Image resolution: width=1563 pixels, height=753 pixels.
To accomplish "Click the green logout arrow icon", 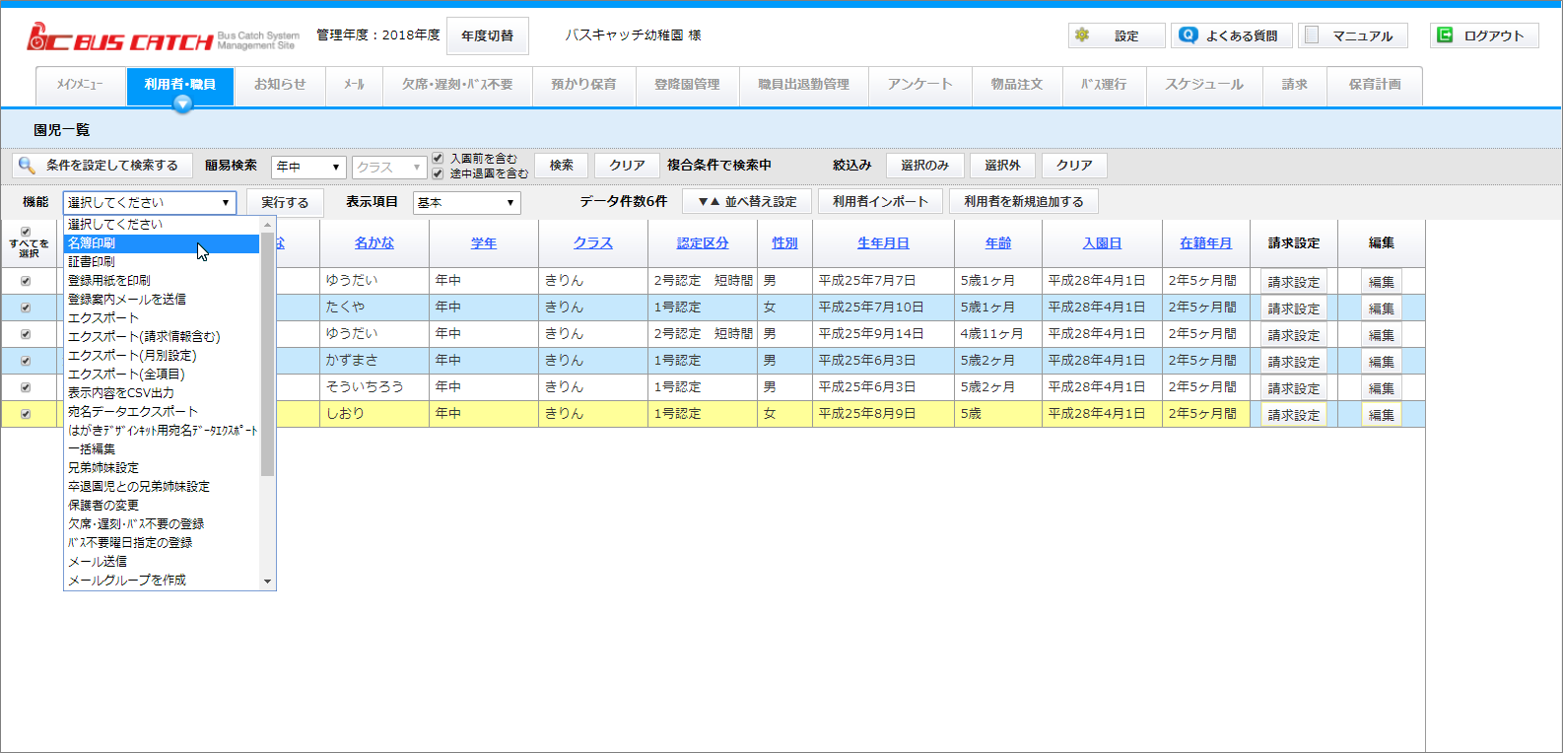I will [1445, 34].
